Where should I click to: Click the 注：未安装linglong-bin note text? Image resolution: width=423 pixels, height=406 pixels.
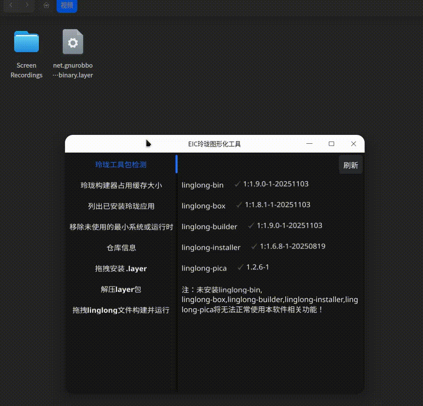tap(270, 299)
